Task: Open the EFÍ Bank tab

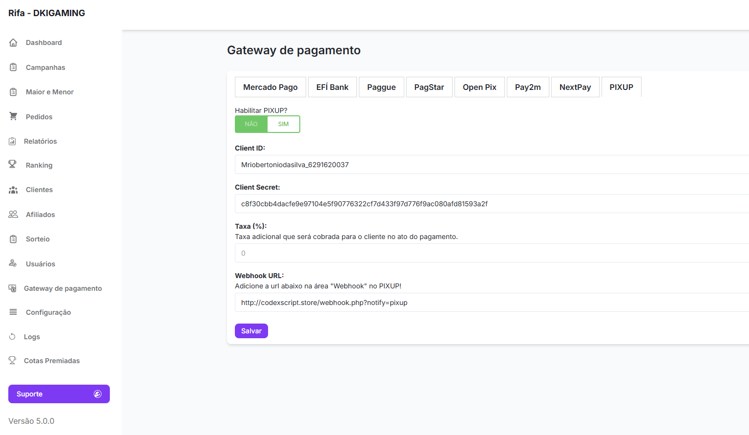Action: [332, 87]
